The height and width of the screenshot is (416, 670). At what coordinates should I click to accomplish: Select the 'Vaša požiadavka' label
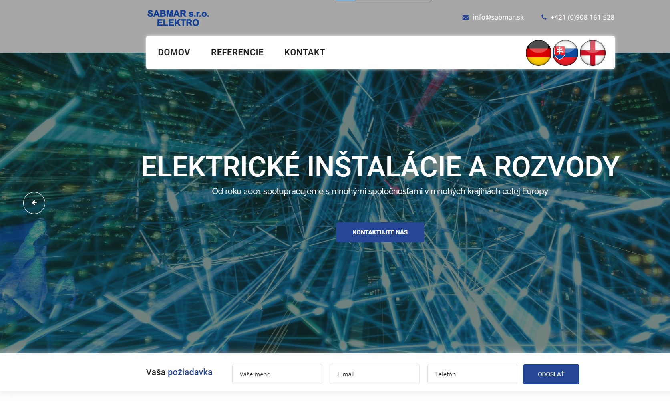pos(179,372)
